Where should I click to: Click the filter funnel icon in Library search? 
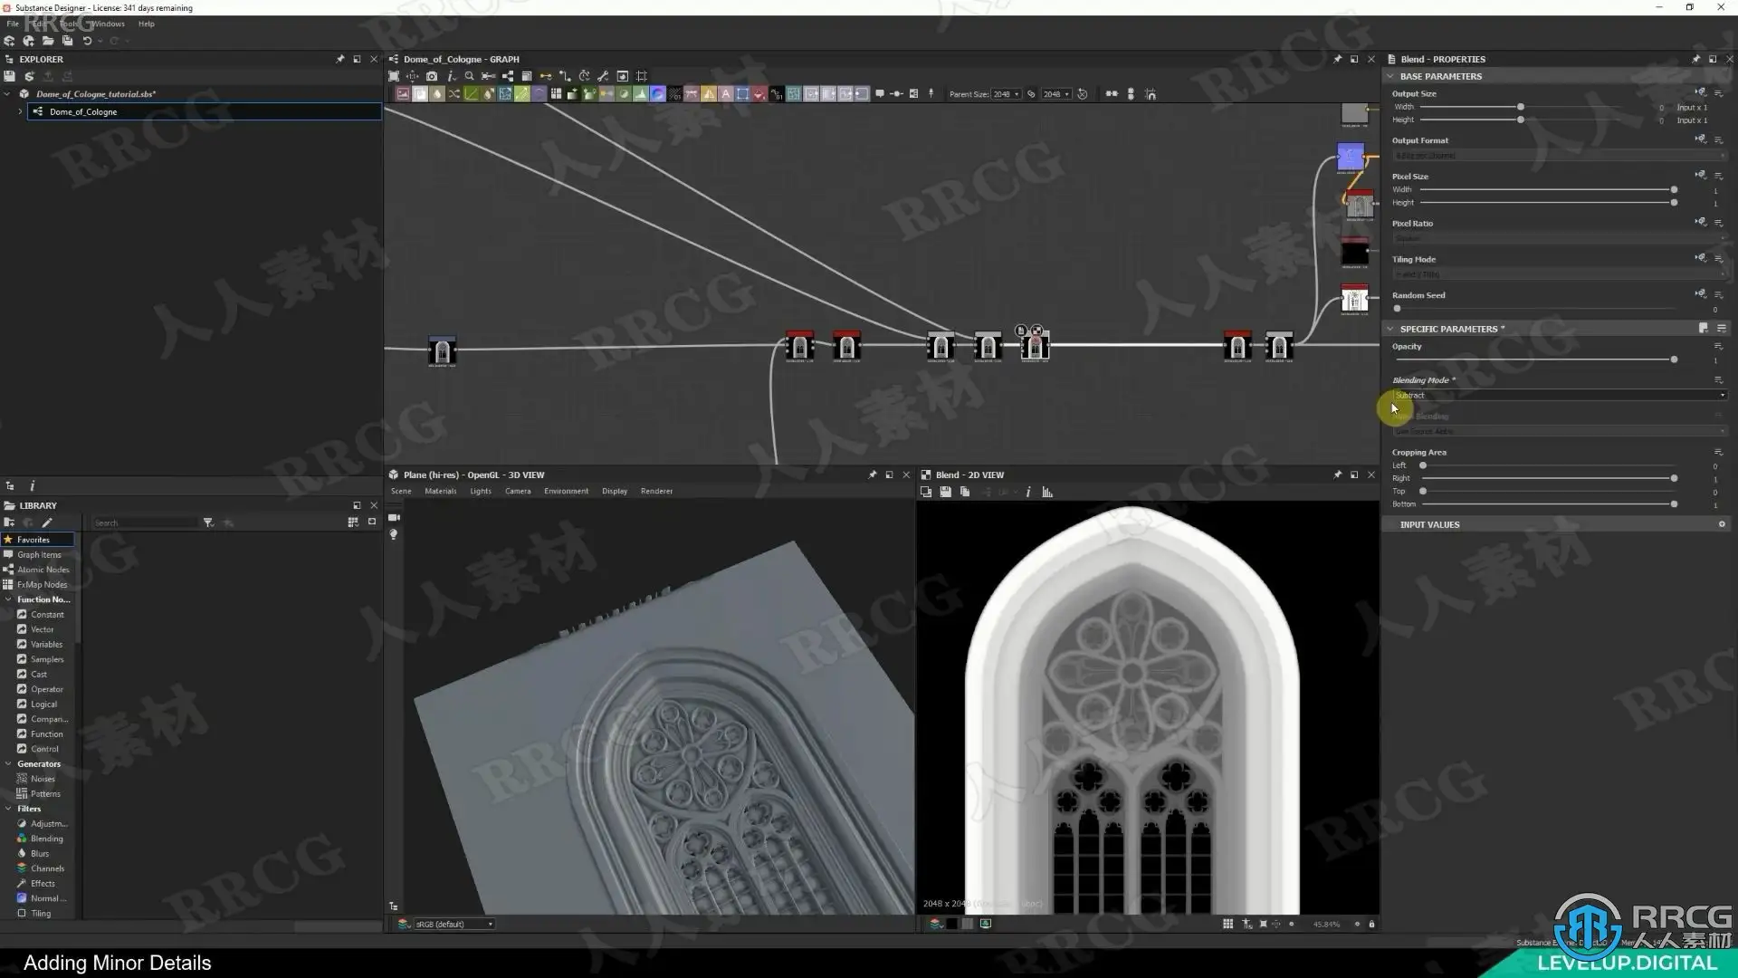tap(208, 523)
